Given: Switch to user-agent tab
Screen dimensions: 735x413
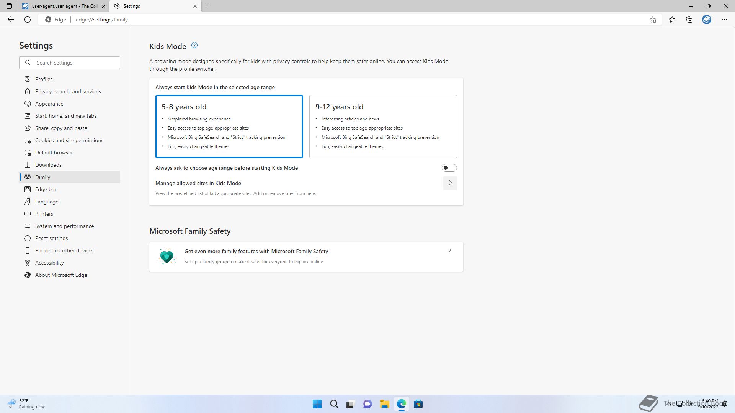Looking at the screenshot, I should click(x=64, y=6).
